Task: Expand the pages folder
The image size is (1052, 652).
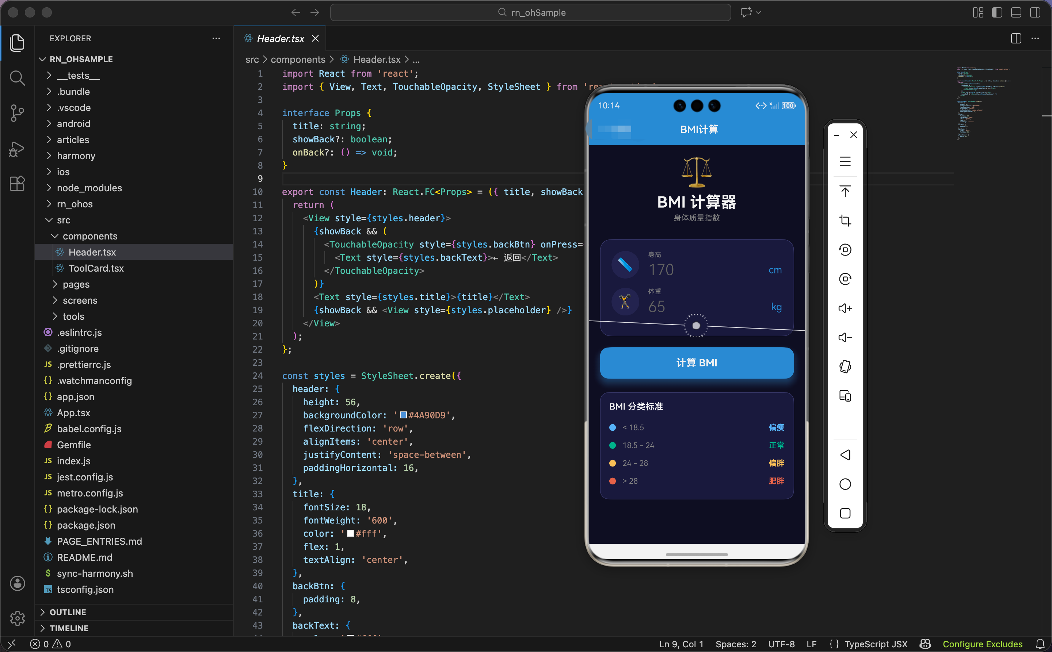Action: tap(76, 284)
